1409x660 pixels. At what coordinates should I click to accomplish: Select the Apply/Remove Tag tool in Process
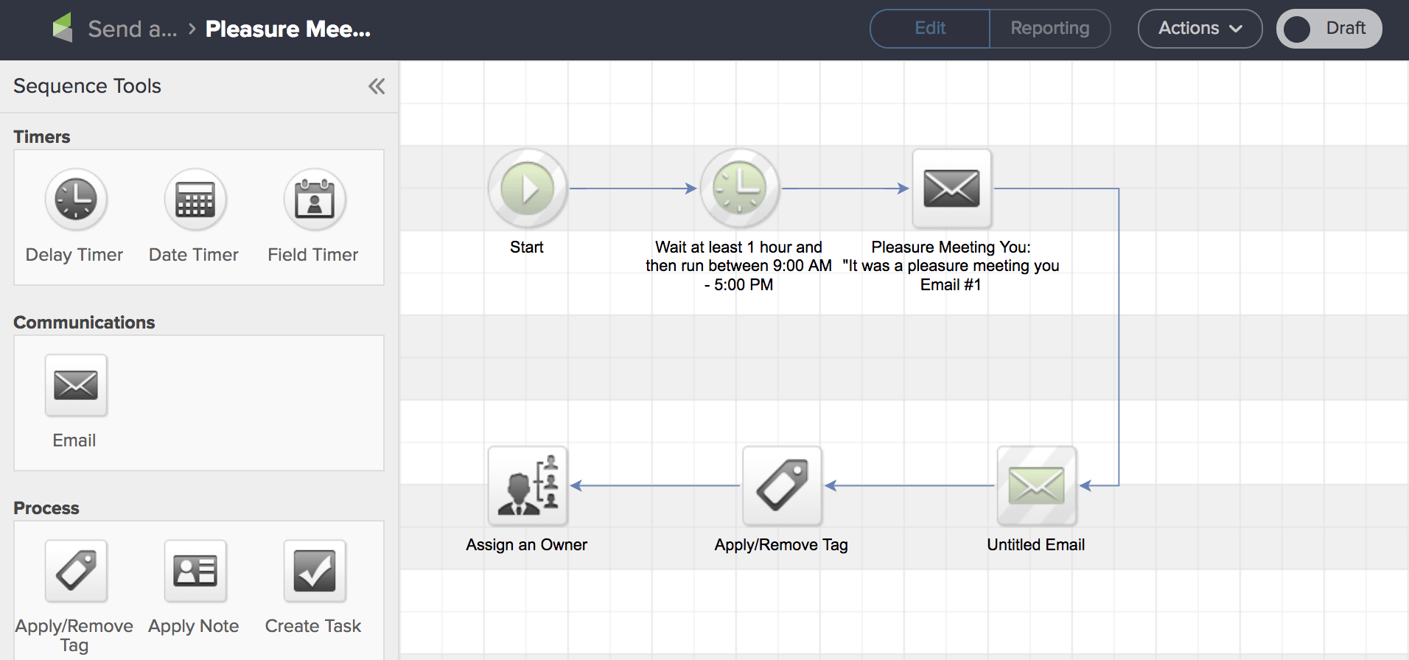click(76, 571)
